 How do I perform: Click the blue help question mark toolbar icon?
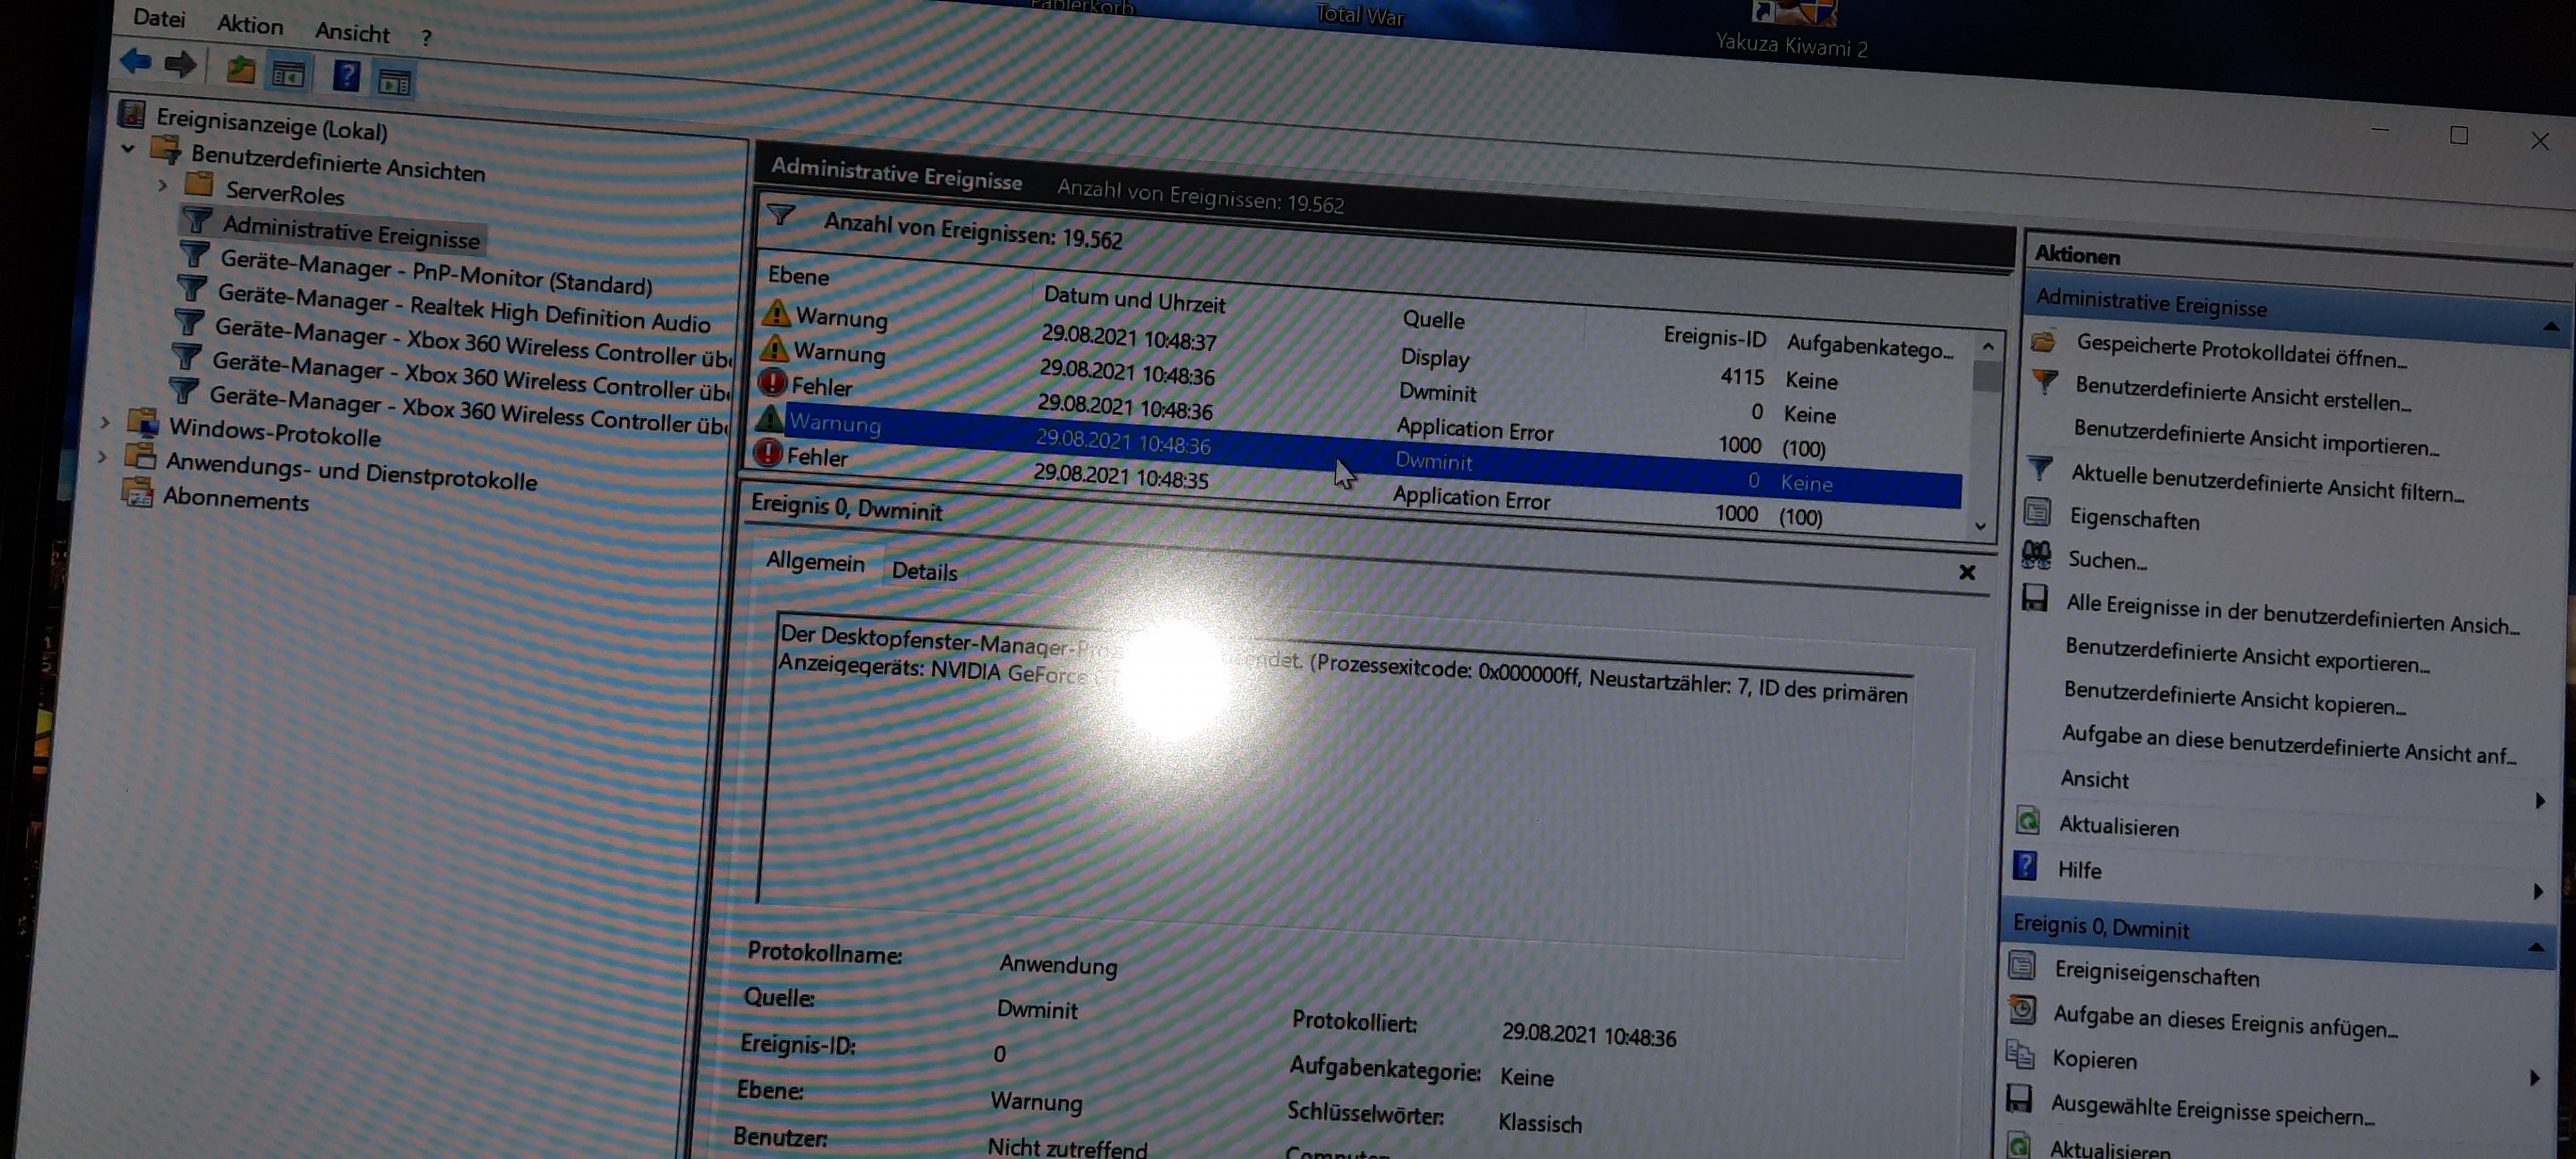(346, 76)
